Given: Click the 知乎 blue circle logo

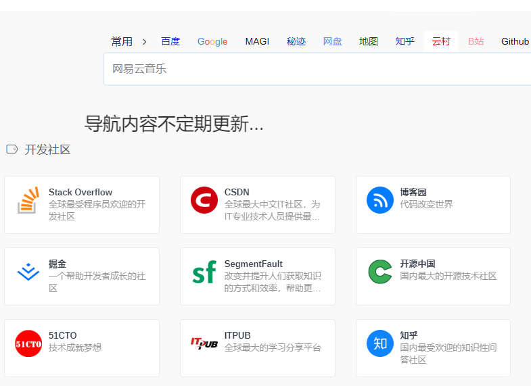Looking at the screenshot, I should pos(380,343).
